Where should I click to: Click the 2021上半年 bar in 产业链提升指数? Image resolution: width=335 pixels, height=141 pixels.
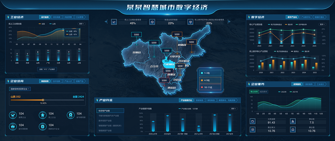point(199,128)
